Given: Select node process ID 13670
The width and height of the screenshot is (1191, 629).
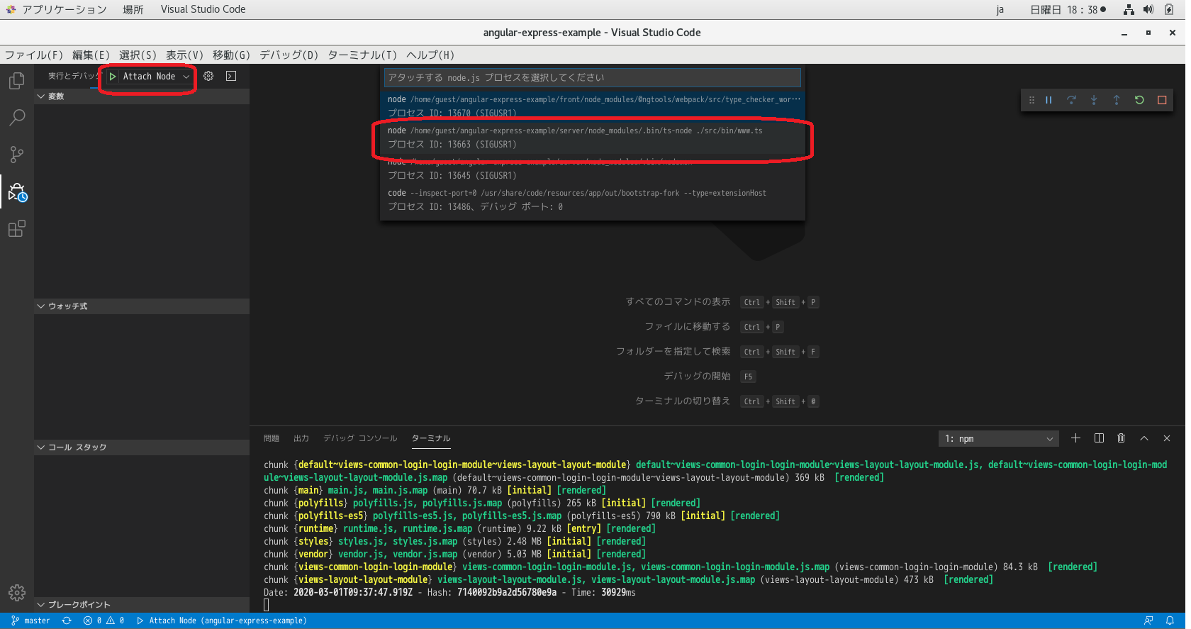Looking at the screenshot, I should 593,106.
